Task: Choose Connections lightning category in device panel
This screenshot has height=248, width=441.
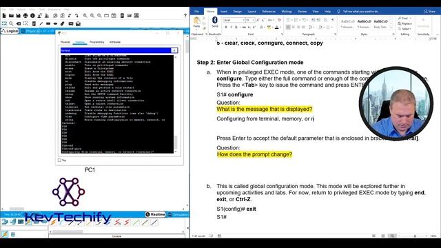Action: (x=28, y=223)
